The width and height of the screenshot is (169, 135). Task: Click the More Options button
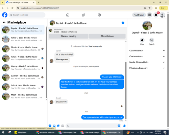[x=107, y=36]
